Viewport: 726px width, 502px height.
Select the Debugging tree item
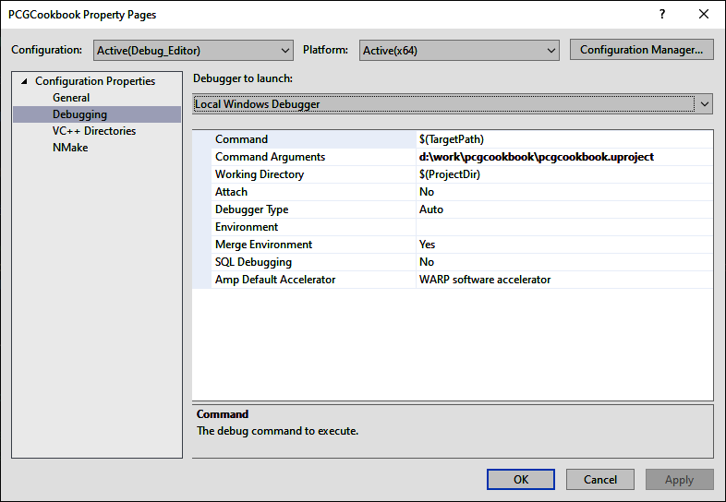click(79, 114)
